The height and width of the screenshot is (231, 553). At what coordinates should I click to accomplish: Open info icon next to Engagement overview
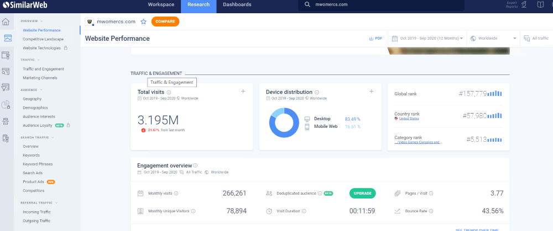(196, 165)
